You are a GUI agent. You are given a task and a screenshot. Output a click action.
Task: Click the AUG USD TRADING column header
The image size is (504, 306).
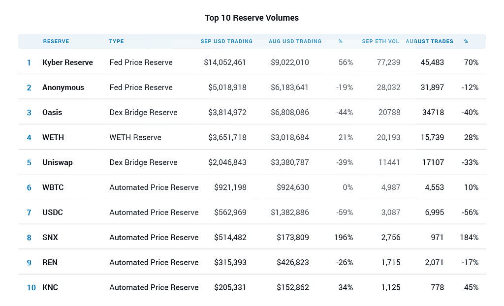coord(295,41)
